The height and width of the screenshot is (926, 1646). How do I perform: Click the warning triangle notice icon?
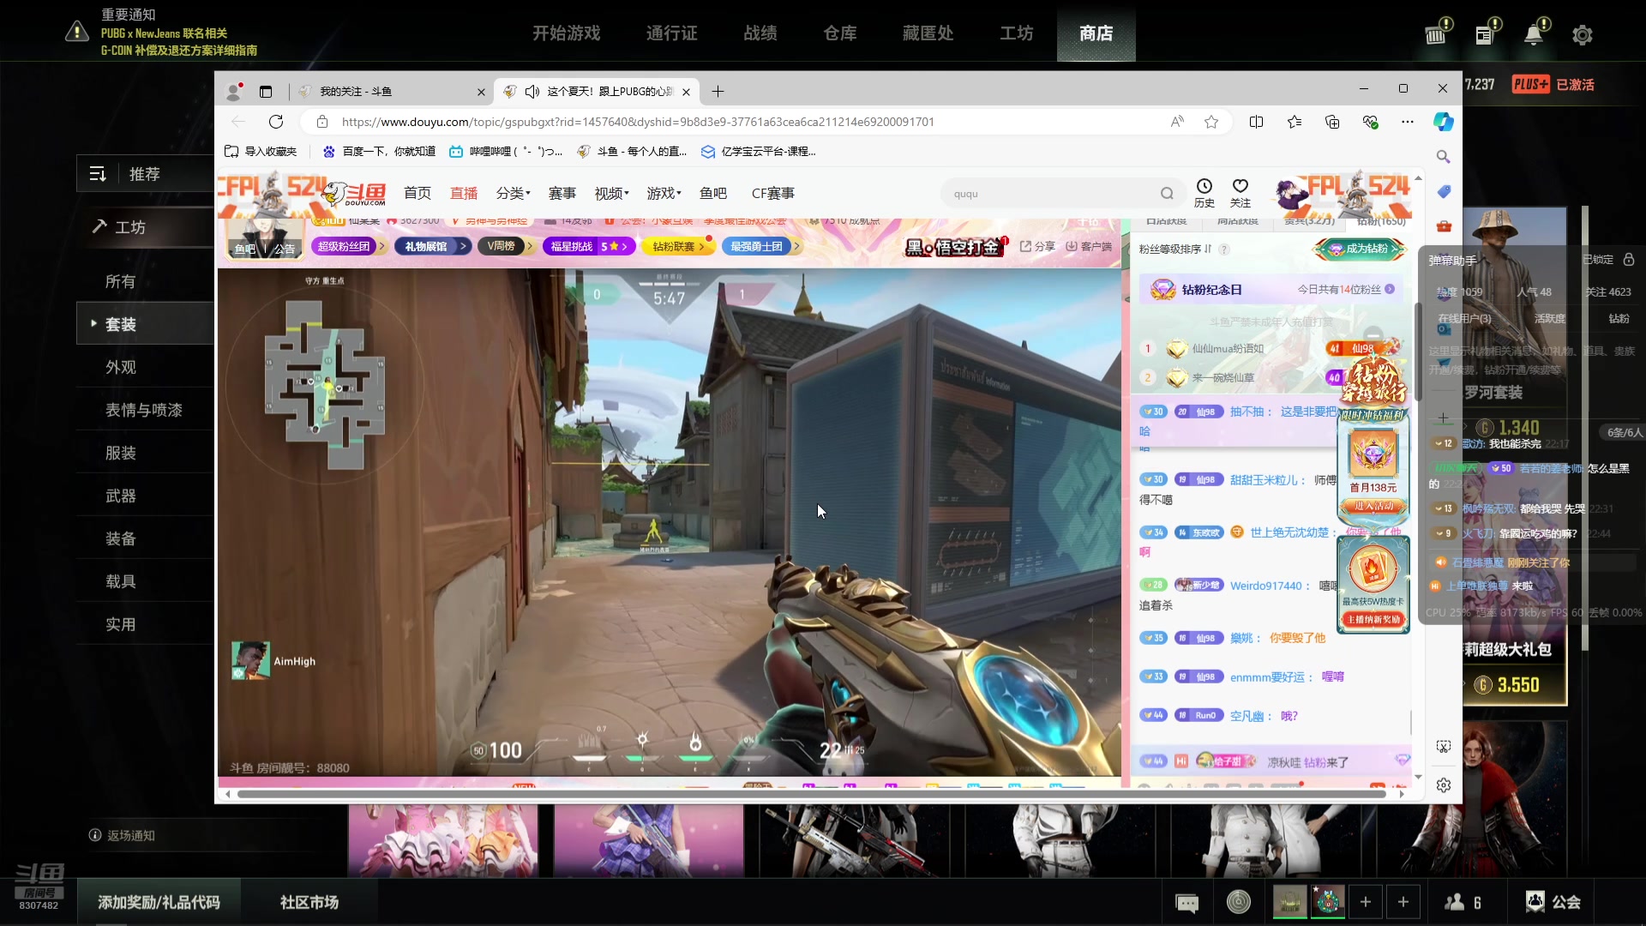point(77,33)
